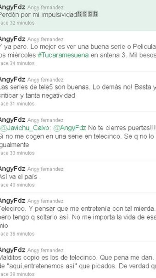Open the #Tucaramesuena hashtag link

(x=63, y=55)
